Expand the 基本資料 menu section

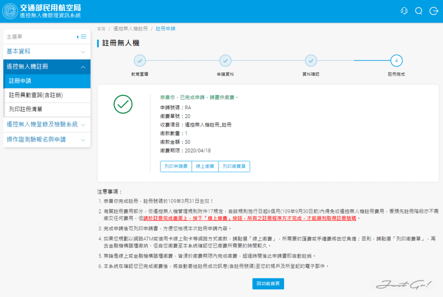[x=47, y=52]
